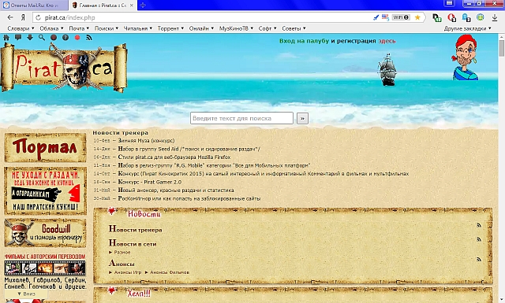Click the yellow bookmark star in address bar
Screen dimensions: 505x303
point(417,17)
